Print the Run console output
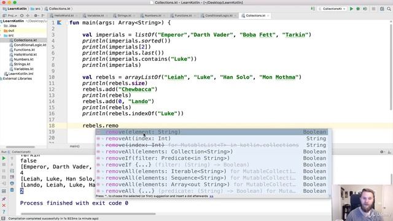Image resolution: width=393 pixels, height=221 pixels. [x=12, y=184]
